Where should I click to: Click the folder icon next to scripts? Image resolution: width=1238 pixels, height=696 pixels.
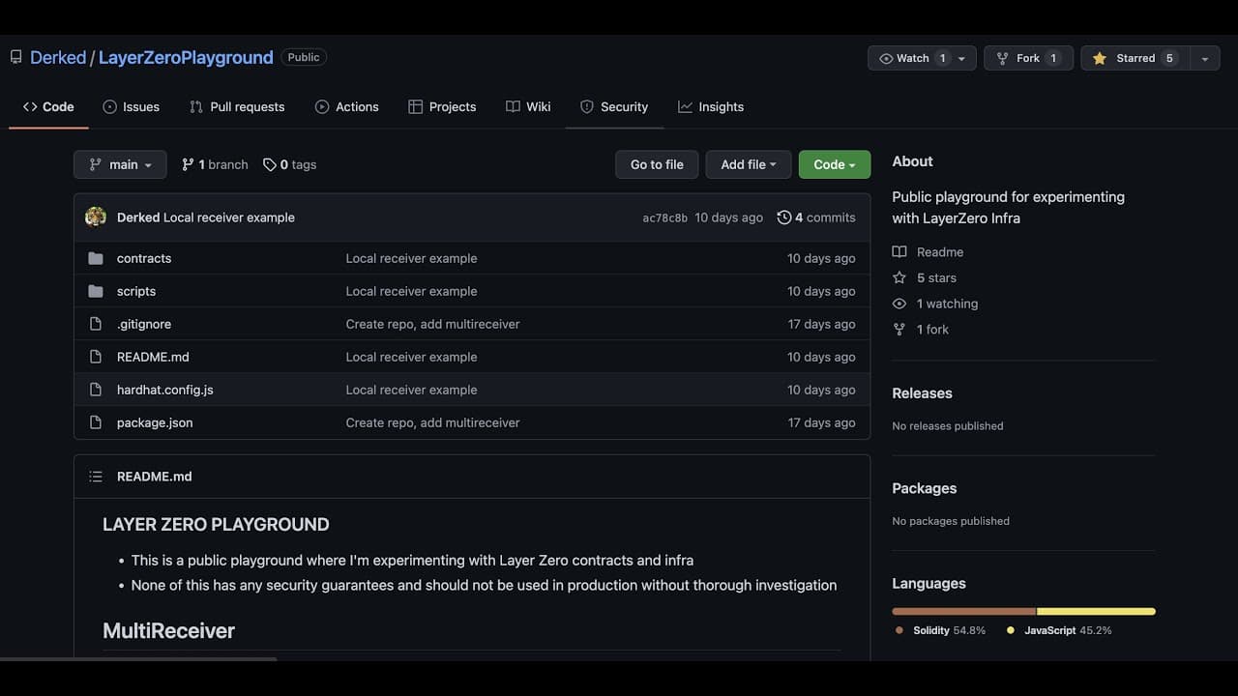click(96, 291)
